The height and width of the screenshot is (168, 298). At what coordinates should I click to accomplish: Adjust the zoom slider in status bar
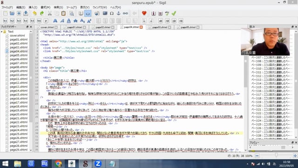[x=276, y=155]
